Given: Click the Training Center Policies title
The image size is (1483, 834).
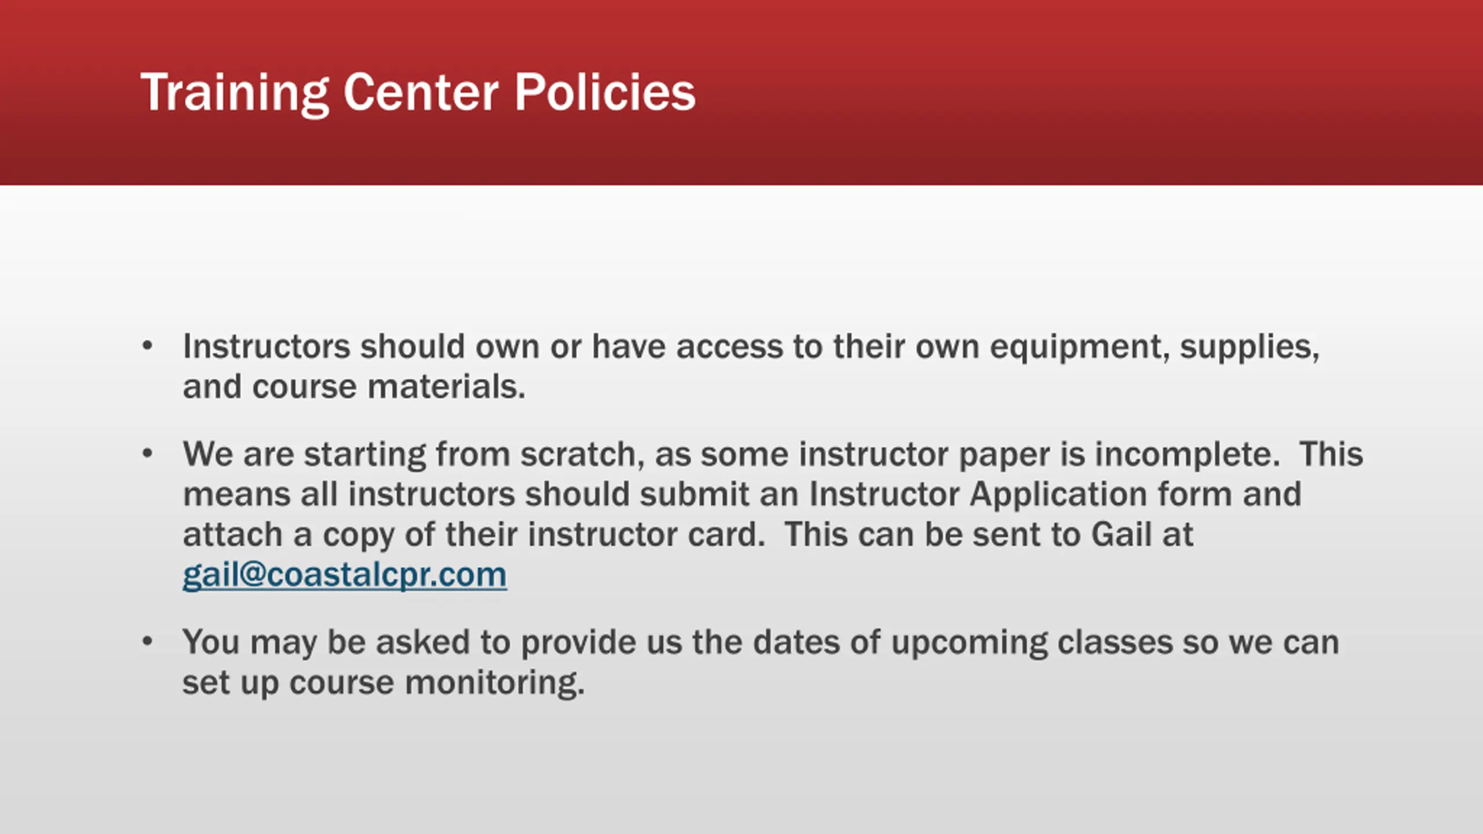Looking at the screenshot, I should pos(418,93).
